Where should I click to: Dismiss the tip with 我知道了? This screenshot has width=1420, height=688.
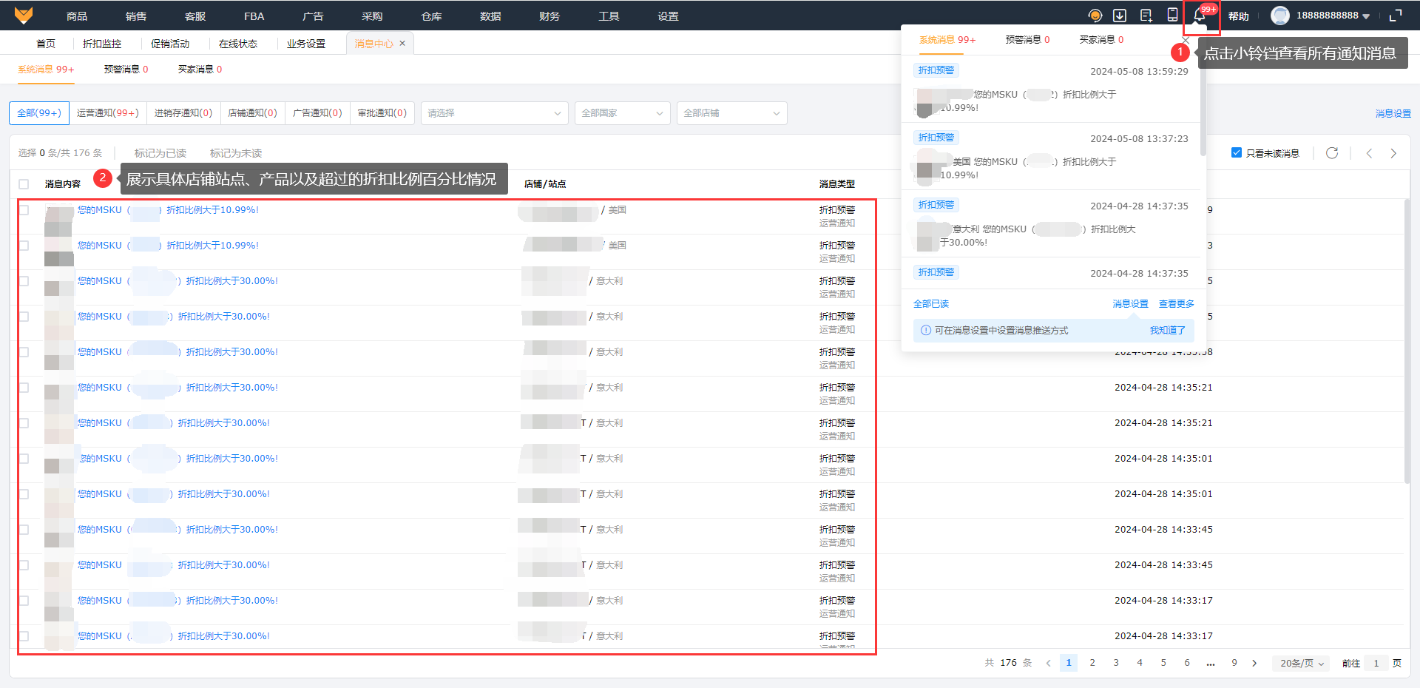1168,331
